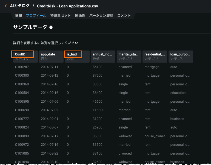This screenshot has height=165, width=211.
Task: Select the プロフィール tab
Action: pyautogui.click(x=36, y=16)
